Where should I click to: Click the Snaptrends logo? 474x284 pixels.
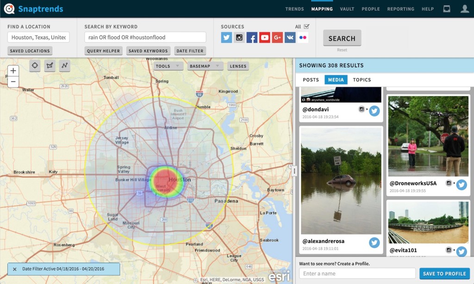pos(33,9)
